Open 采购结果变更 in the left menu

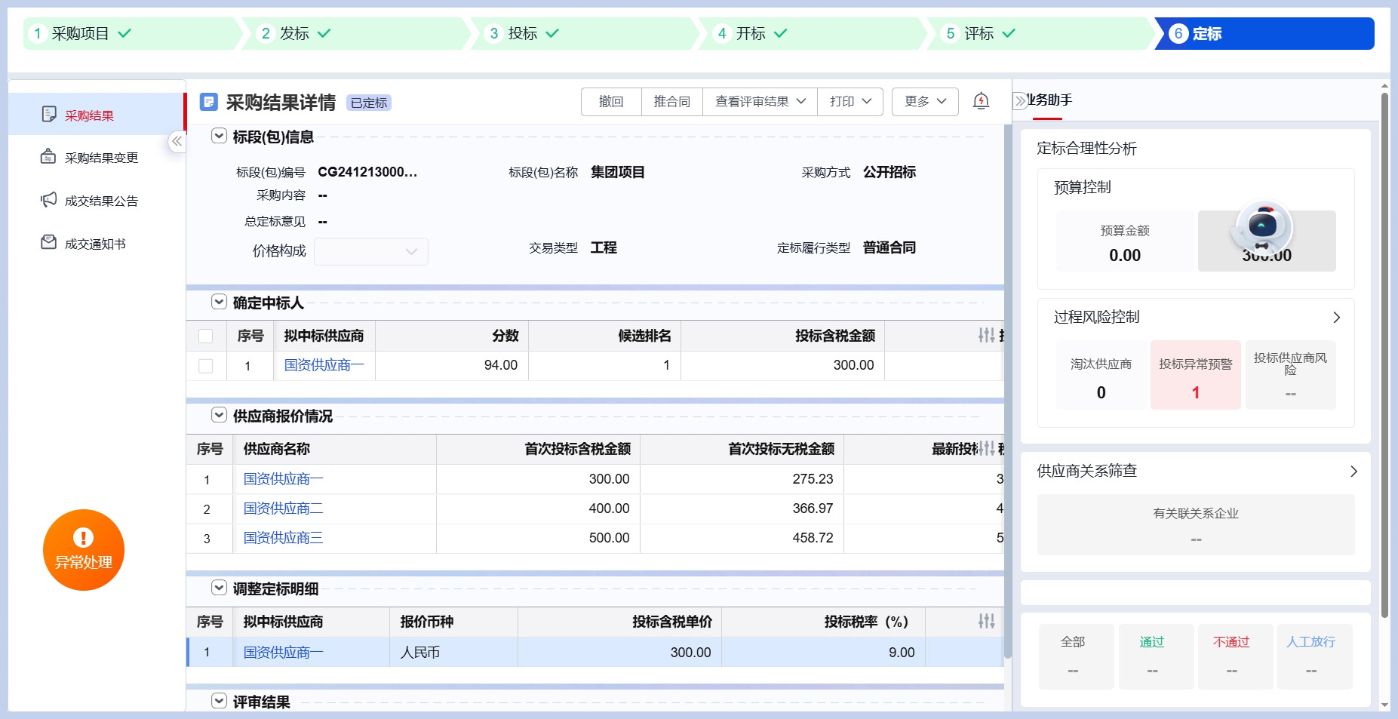(x=101, y=158)
